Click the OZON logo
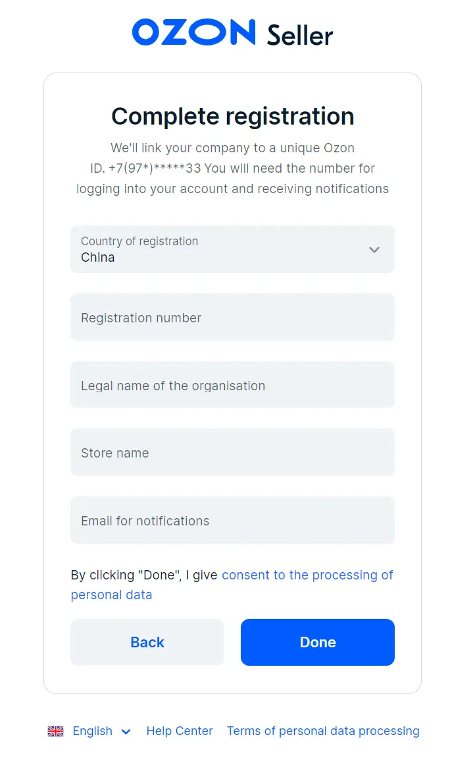The height and width of the screenshot is (762, 475). click(x=193, y=32)
